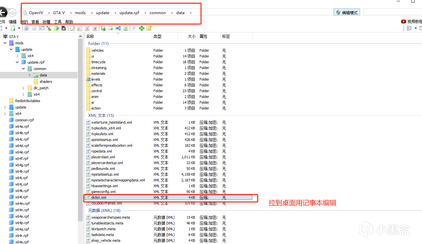Click the green plus toolbar icon
The height and width of the screenshot is (244, 422).
[142, 28]
